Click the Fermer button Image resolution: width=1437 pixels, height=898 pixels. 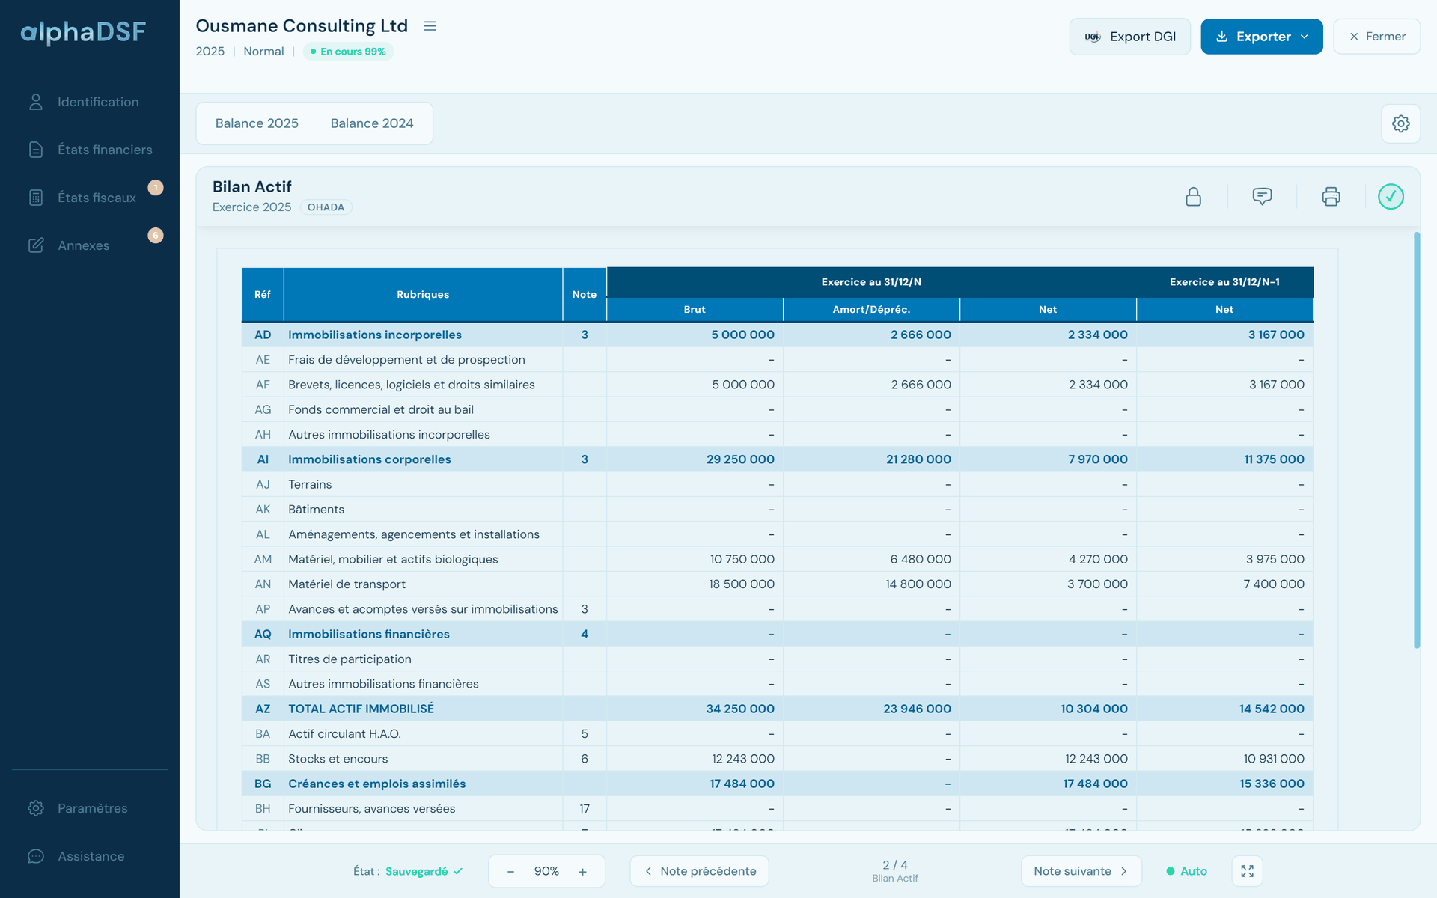(x=1376, y=37)
